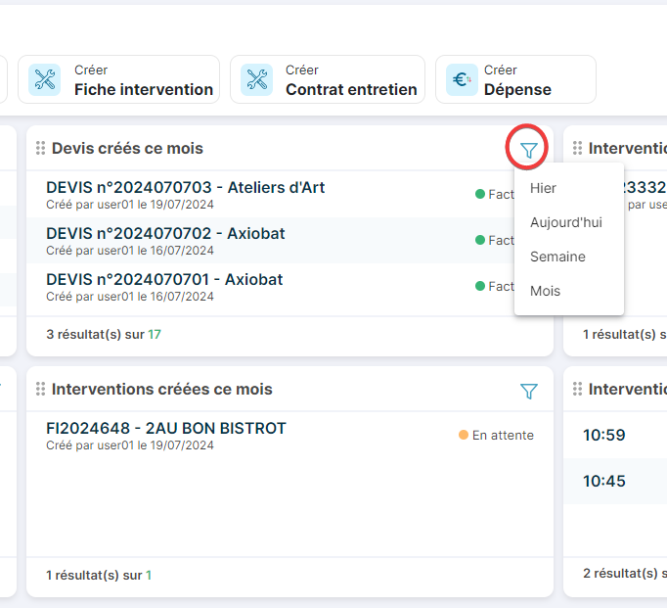Open filter on Interventions créées ce mois
Viewport: 667px width, 608px height.
(x=528, y=392)
